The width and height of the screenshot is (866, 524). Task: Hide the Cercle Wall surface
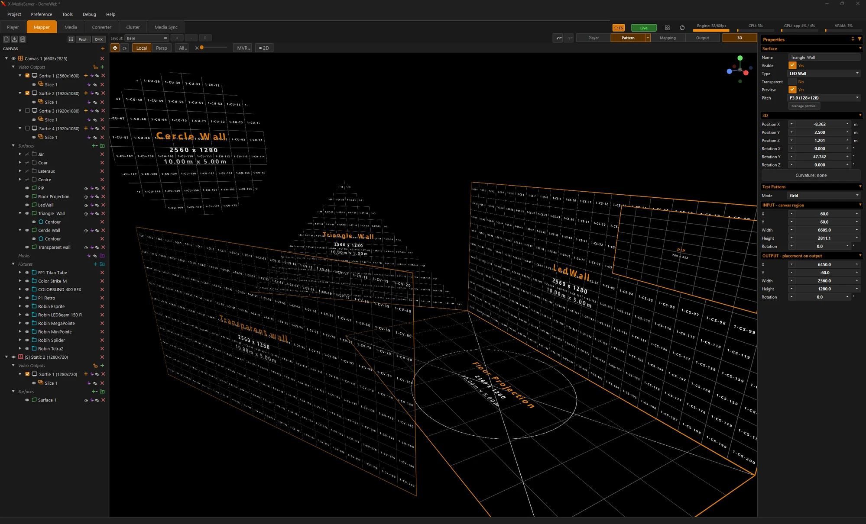coord(27,230)
